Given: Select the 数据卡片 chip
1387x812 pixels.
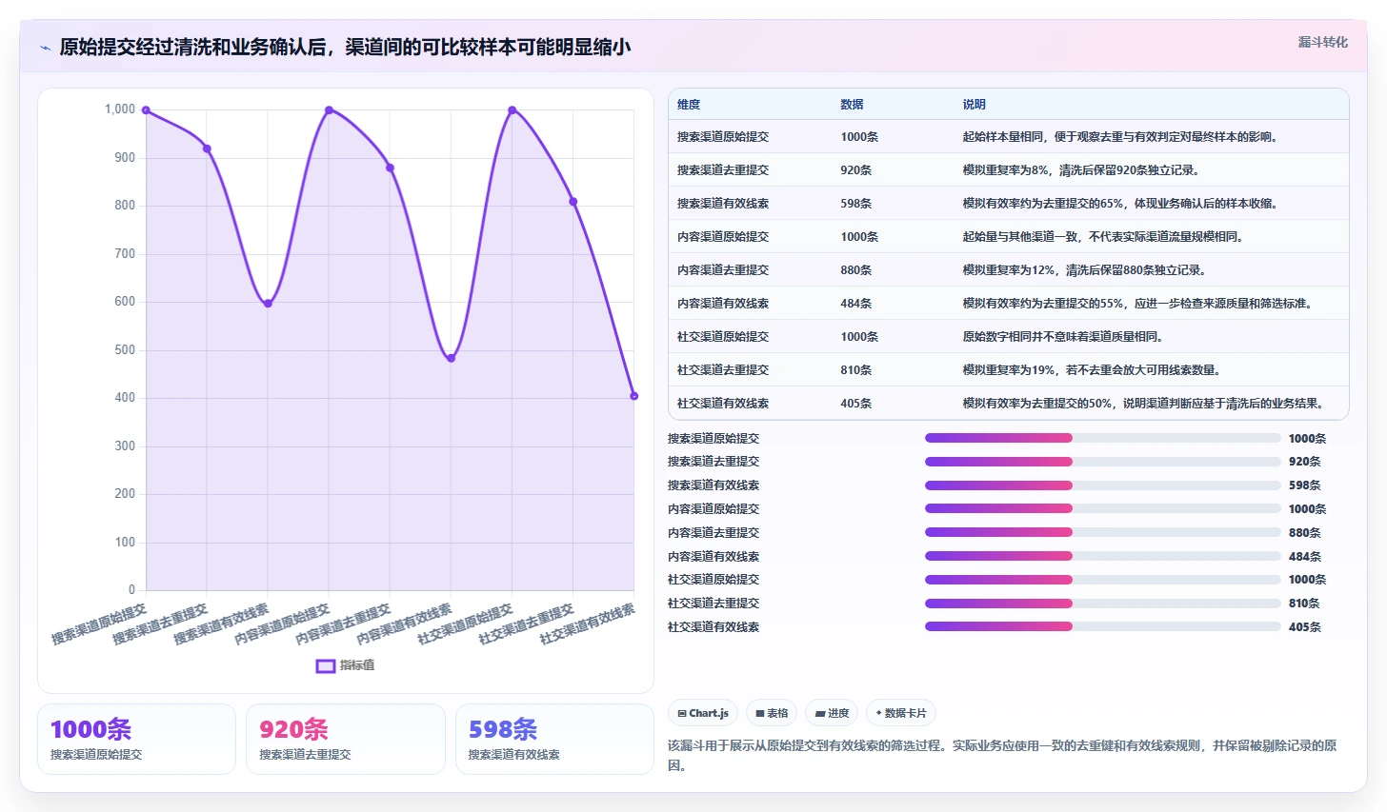Looking at the screenshot, I should (x=901, y=713).
